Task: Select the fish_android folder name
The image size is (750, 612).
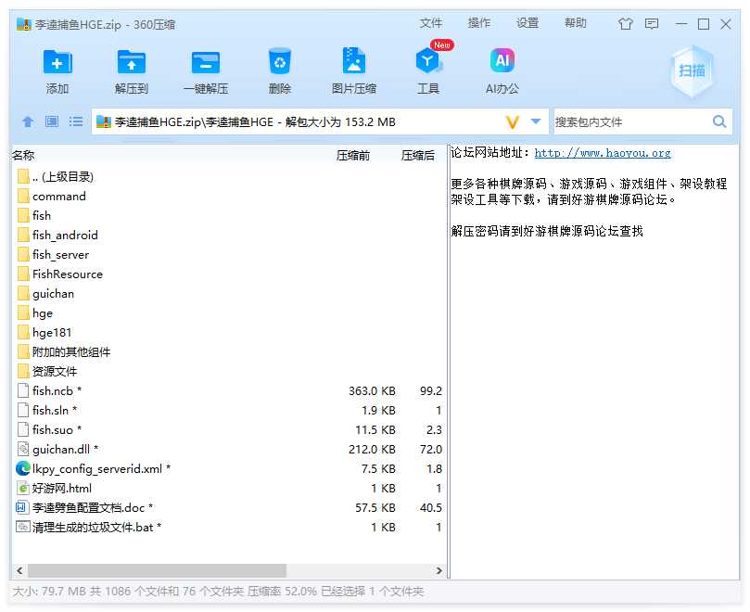Action: click(x=65, y=236)
